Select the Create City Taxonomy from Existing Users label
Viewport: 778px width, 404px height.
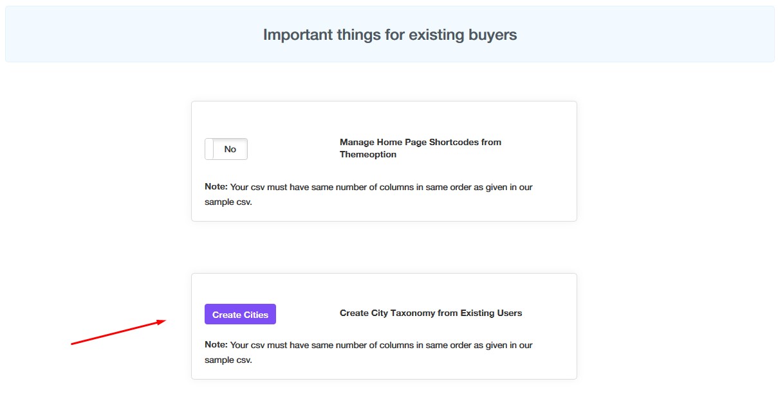coord(431,313)
